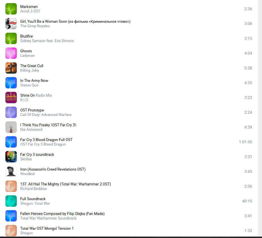The height and width of the screenshot is (238, 262).
Task: Click the 1:32 duration of Mongol Tension 1
Action: pyautogui.click(x=248, y=231)
